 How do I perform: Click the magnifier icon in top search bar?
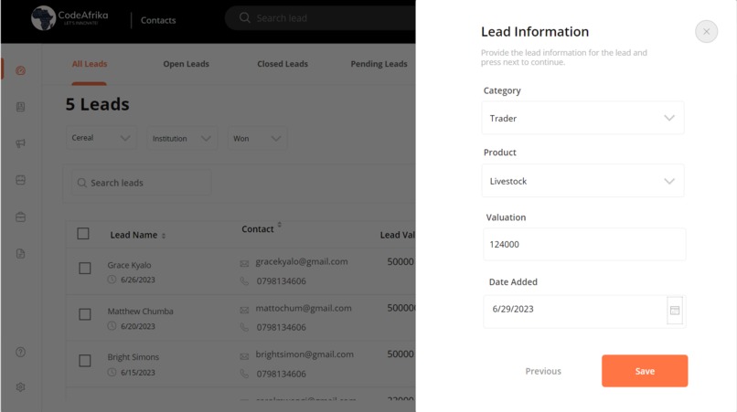tap(245, 18)
